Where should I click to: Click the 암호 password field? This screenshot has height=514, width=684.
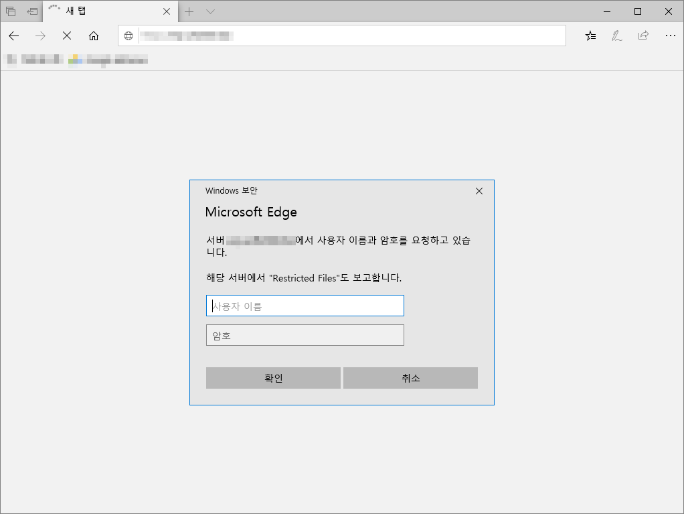pos(305,335)
